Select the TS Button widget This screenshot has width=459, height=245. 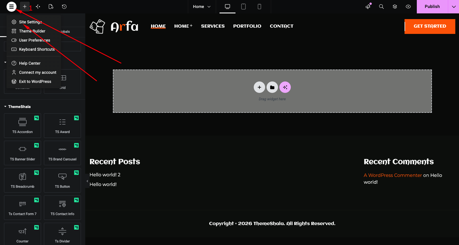tap(62, 180)
